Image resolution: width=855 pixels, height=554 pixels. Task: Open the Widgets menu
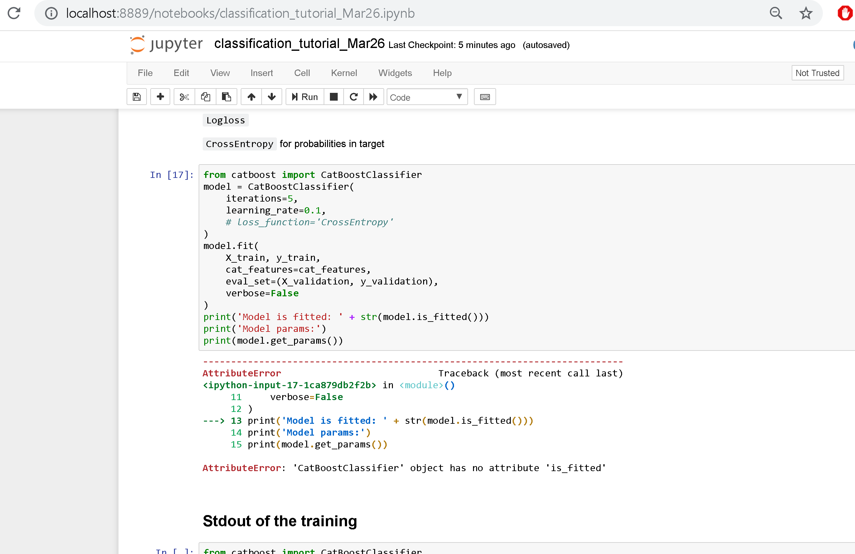click(x=395, y=73)
